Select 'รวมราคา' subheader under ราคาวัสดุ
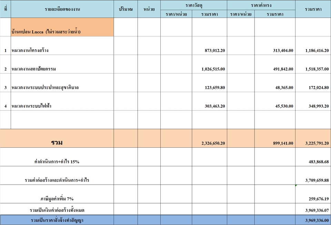The height and width of the screenshot is (225, 331). click(x=210, y=14)
